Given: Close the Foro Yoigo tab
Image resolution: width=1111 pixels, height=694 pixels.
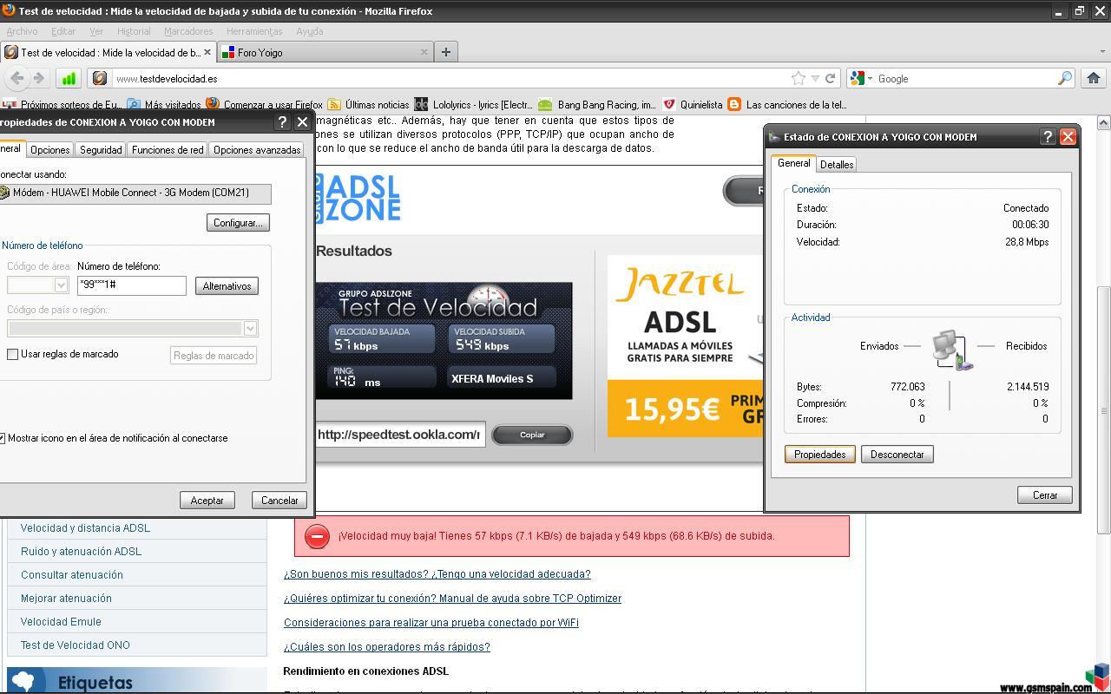Looking at the screenshot, I should coord(424,52).
